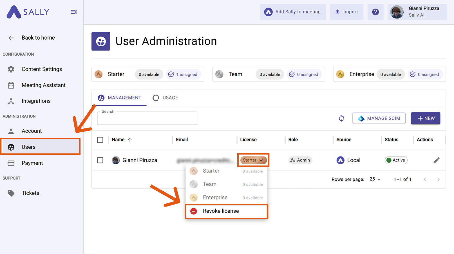The image size is (454, 254).
Task: Select Meeting Assistant in the sidebar
Action: [x=43, y=85]
